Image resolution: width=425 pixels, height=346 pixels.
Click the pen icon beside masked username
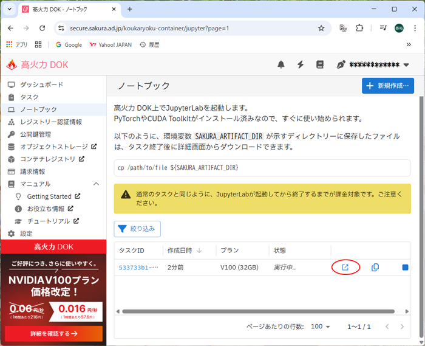(x=341, y=64)
